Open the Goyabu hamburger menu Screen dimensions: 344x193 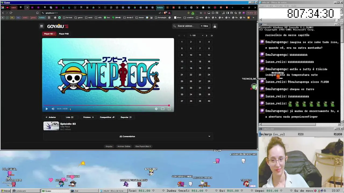point(41,26)
